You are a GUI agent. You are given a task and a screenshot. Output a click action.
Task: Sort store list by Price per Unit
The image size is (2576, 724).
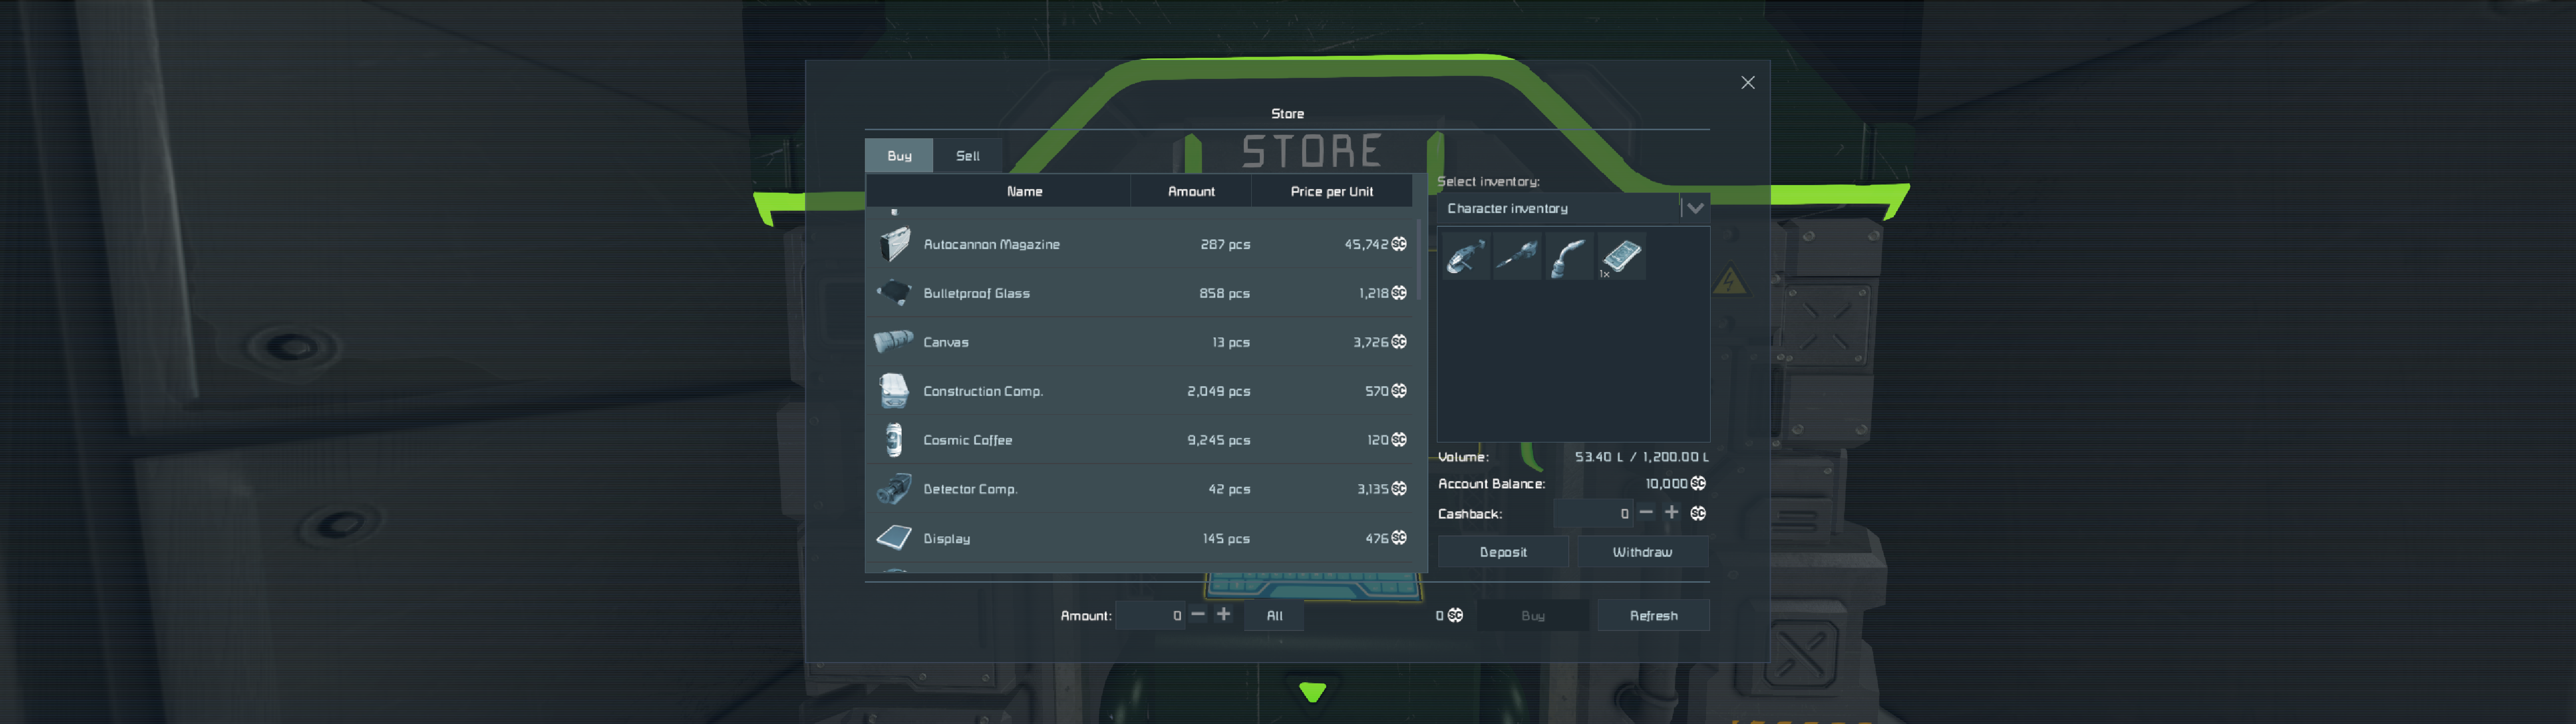click(x=1331, y=191)
